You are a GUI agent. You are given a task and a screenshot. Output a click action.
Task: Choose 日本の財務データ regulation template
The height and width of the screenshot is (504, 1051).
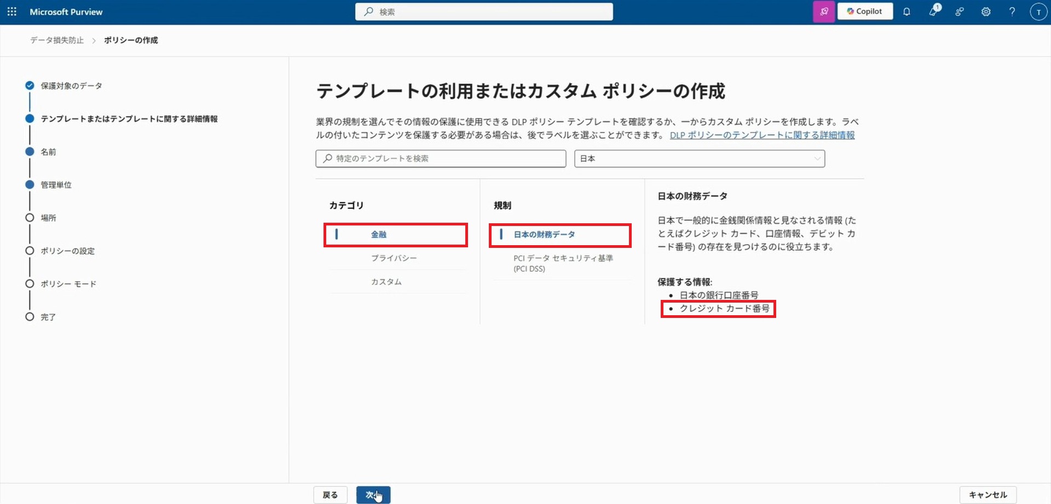point(544,235)
